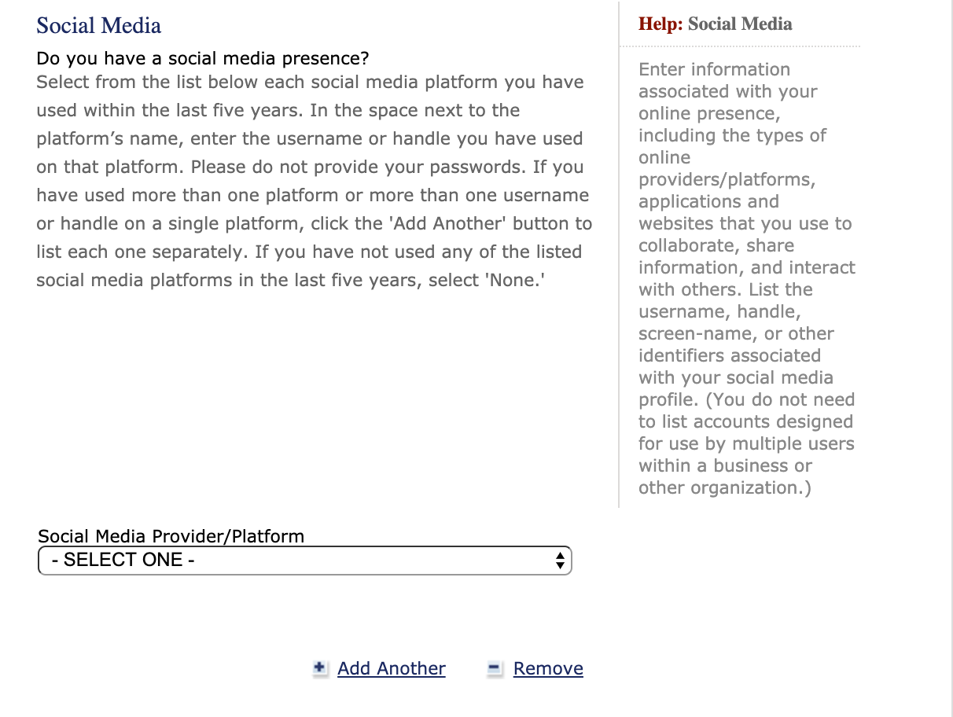Click the 'Social Media Provider/Platform' field label
Screen dimensions: 953x717
click(x=171, y=536)
